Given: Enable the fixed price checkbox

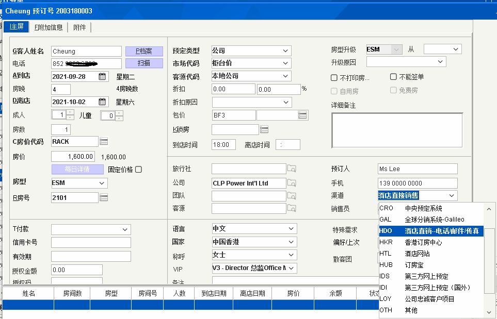Looking at the screenshot, I should (138, 170).
